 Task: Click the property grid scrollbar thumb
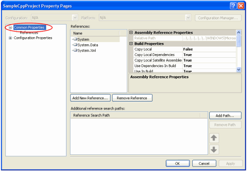(238, 41)
